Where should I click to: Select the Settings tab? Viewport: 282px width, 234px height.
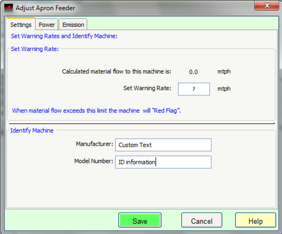click(x=21, y=25)
